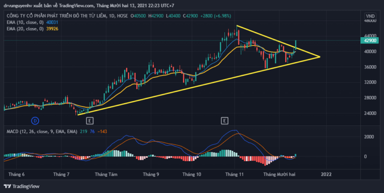Click the +2800 (+6.98%) change value
This screenshot has height=193, width=384.
click(216, 16)
